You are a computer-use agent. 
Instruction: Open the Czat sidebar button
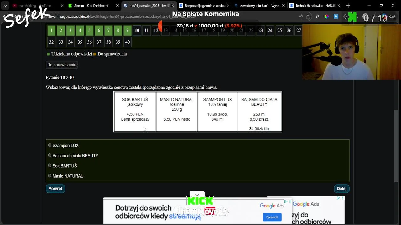tap(388, 17)
